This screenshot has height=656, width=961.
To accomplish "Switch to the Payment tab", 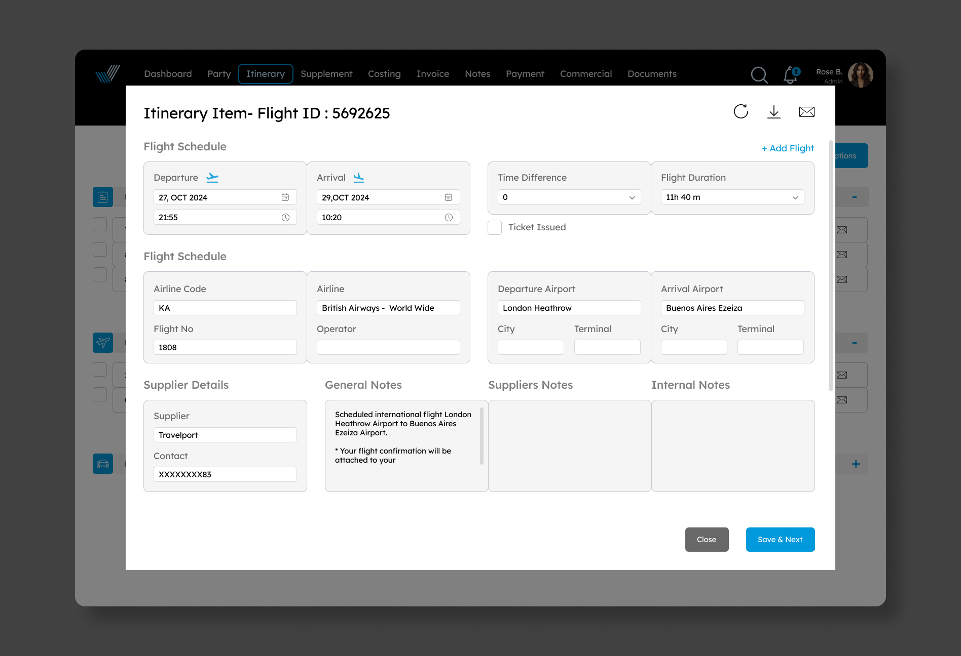I will coord(525,74).
